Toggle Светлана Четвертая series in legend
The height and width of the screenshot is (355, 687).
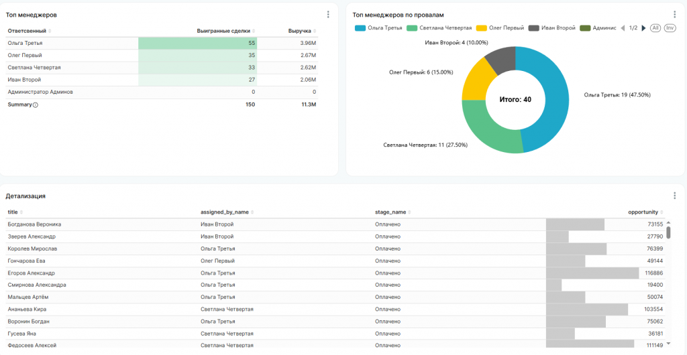[439, 28]
